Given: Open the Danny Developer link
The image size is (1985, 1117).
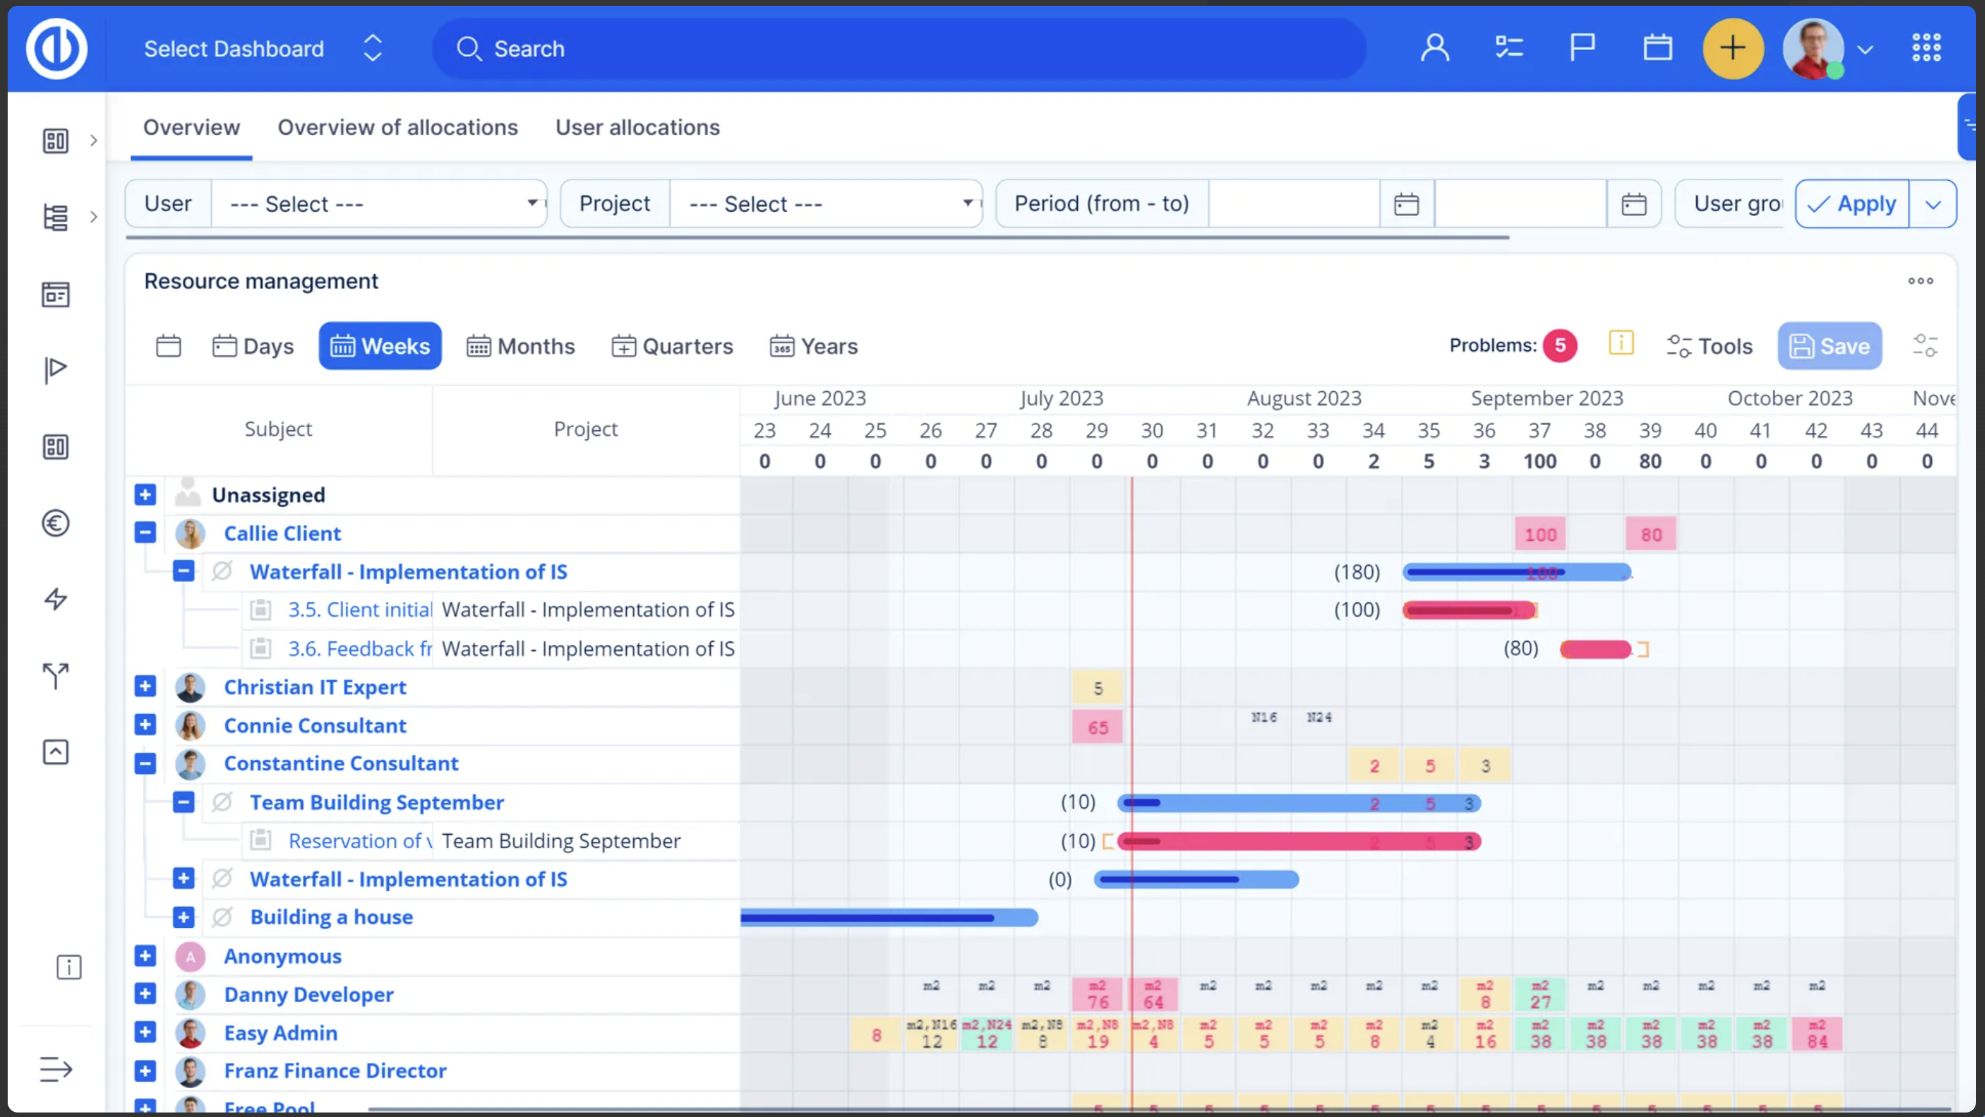Looking at the screenshot, I should click(x=308, y=995).
